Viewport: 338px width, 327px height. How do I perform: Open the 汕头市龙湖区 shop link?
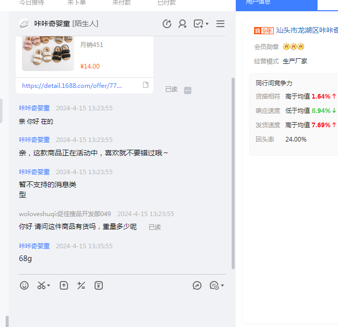tap(307, 31)
